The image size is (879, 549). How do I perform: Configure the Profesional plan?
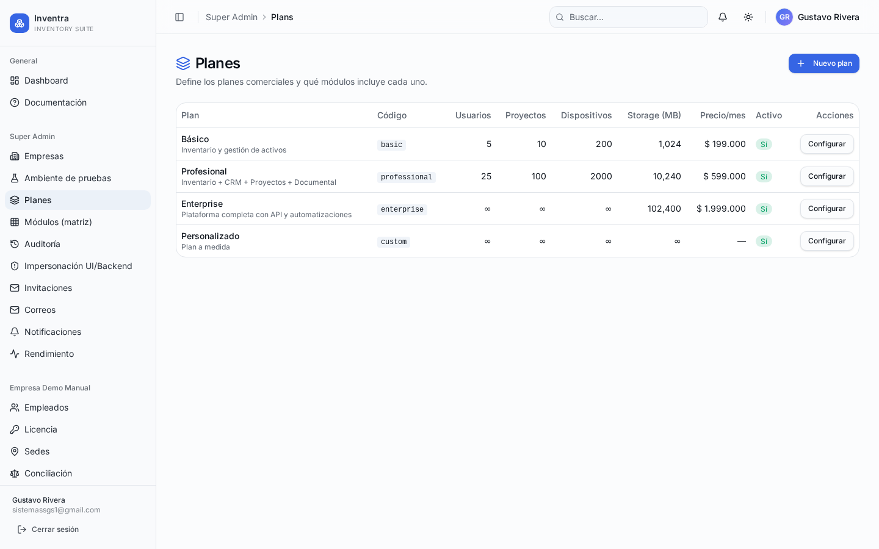point(827,176)
